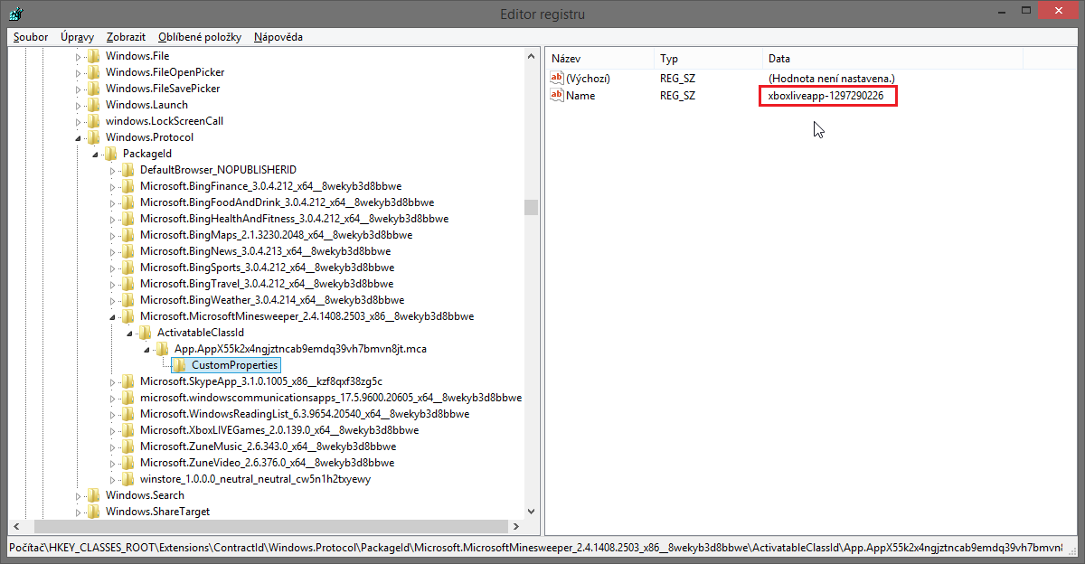Click the Microsoft.XboxLIVEGames folder icon
The height and width of the screenshot is (564, 1085).
point(128,430)
